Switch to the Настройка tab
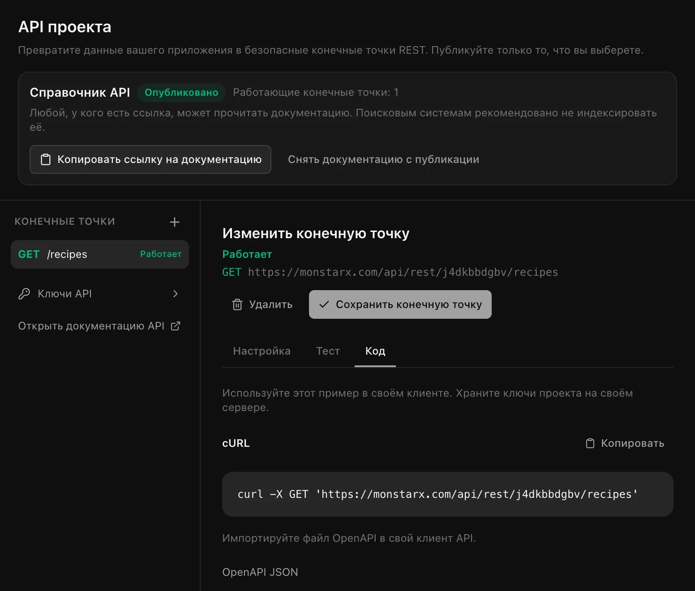695x591 pixels. pyautogui.click(x=262, y=351)
